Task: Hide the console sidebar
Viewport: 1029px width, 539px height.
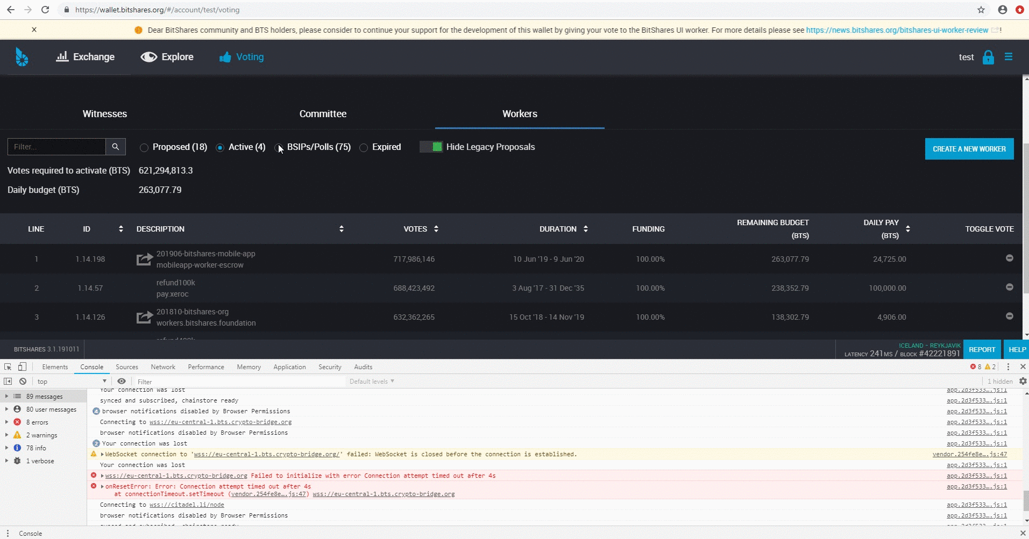Action: 8,381
